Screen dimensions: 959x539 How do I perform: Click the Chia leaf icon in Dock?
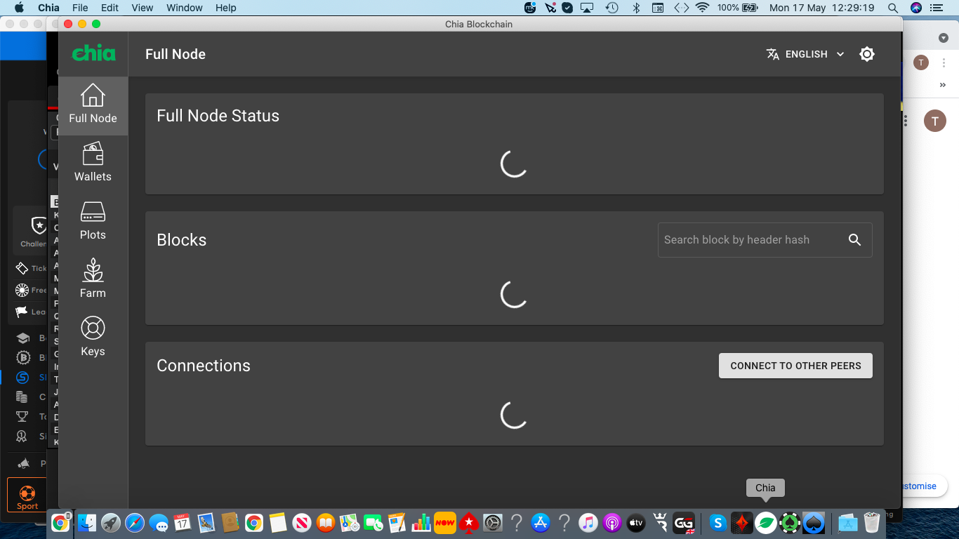pyautogui.click(x=765, y=523)
